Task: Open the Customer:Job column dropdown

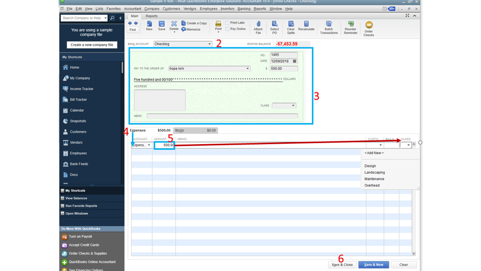Action: pos(380,145)
